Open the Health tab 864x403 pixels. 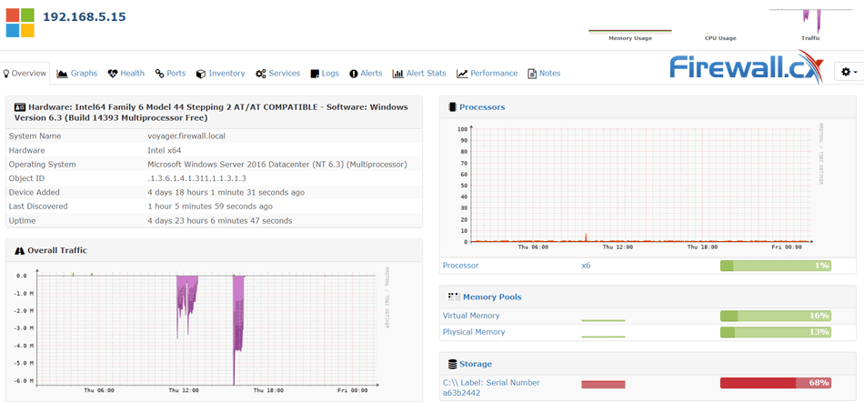(126, 74)
